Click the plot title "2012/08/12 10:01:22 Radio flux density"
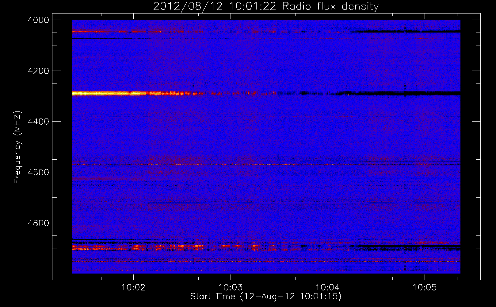This screenshot has width=496, height=307. 266,6
